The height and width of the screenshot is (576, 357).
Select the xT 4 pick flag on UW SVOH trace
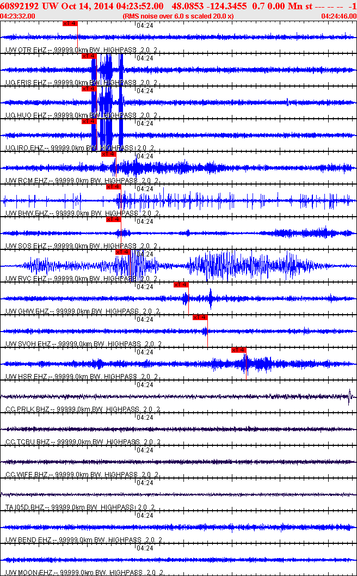200,317
